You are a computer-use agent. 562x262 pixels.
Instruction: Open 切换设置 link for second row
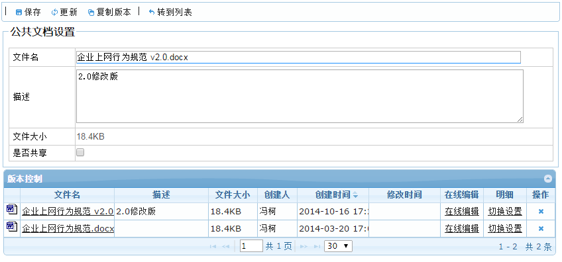505,228
